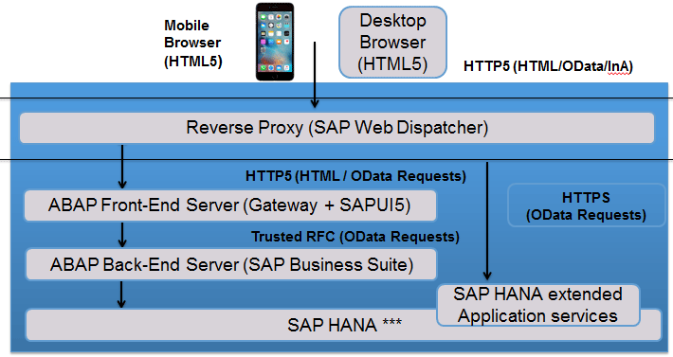Screen dimensions: 673x357
Task: Click SAP HANA extended Application services box
Action: coord(538,305)
